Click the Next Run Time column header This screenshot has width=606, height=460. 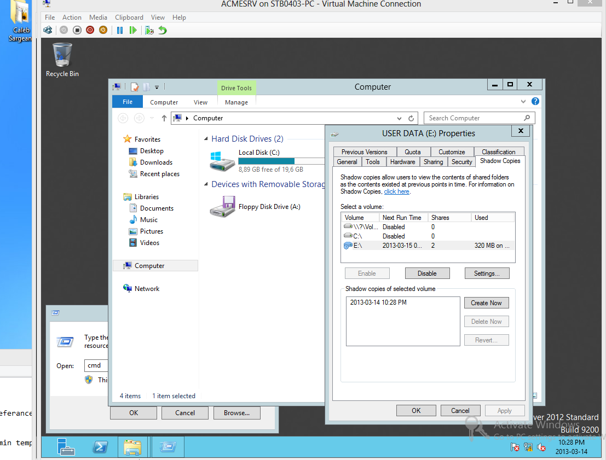403,218
